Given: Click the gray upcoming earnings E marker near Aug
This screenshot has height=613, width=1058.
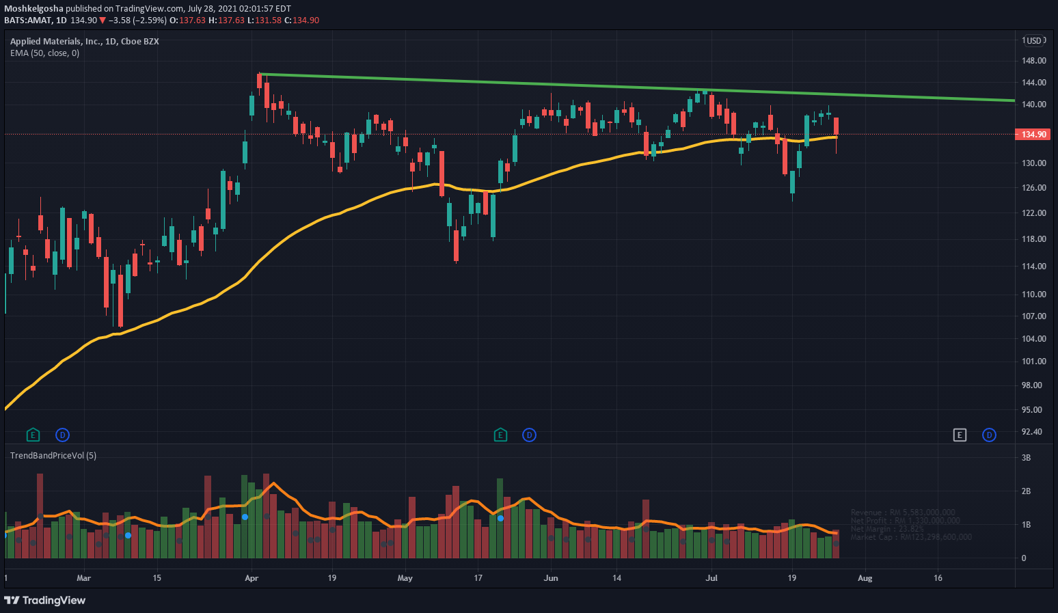Looking at the screenshot, I should click(x=960, y=435).
